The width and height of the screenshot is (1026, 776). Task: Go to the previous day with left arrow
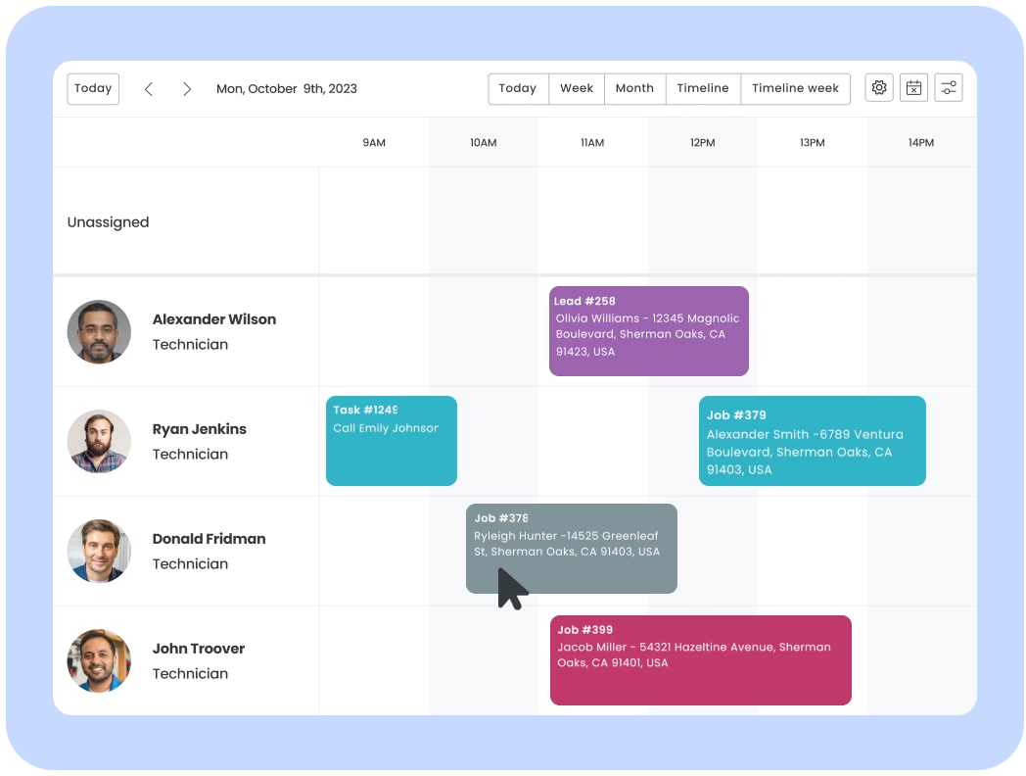(148, 88)
